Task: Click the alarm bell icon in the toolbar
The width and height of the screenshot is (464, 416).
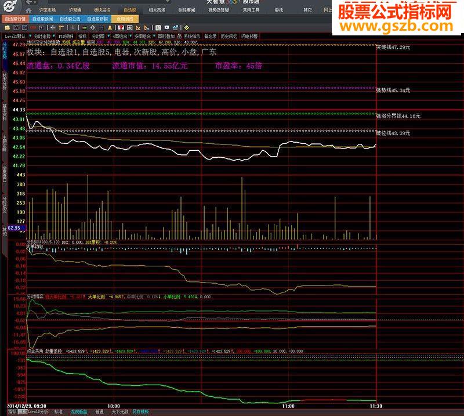Action: (110, 26)
